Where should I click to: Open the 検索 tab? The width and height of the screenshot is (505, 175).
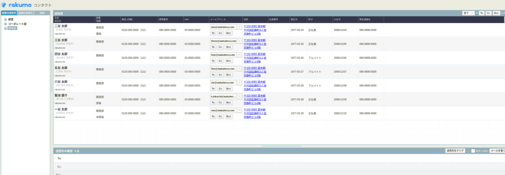[x=42, y=13]
